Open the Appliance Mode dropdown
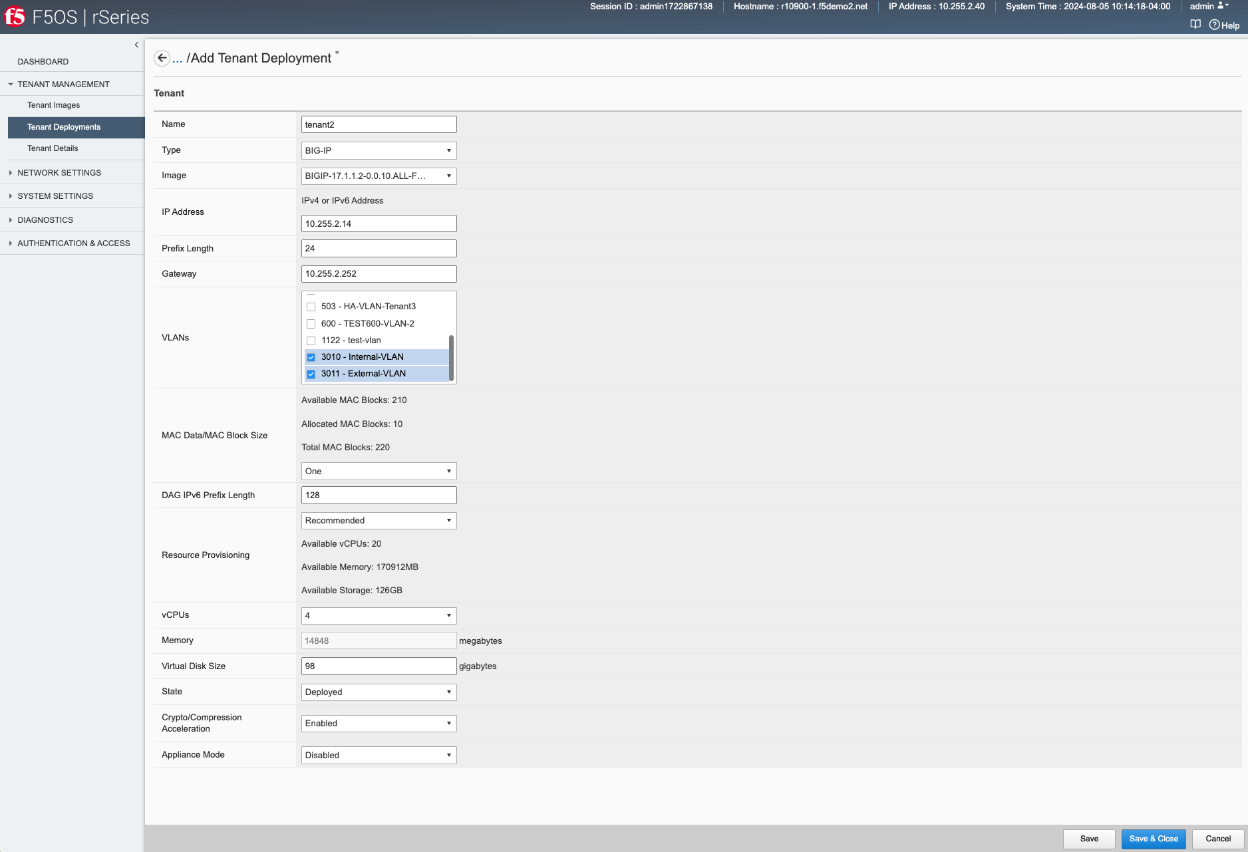The height and width of the screenshot is (852, 1248). [379, 755]
